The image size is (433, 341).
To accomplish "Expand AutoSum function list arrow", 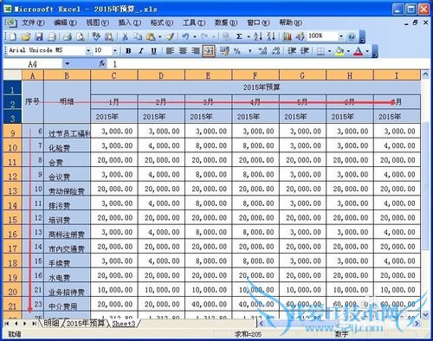I will (x=249, y=36).
